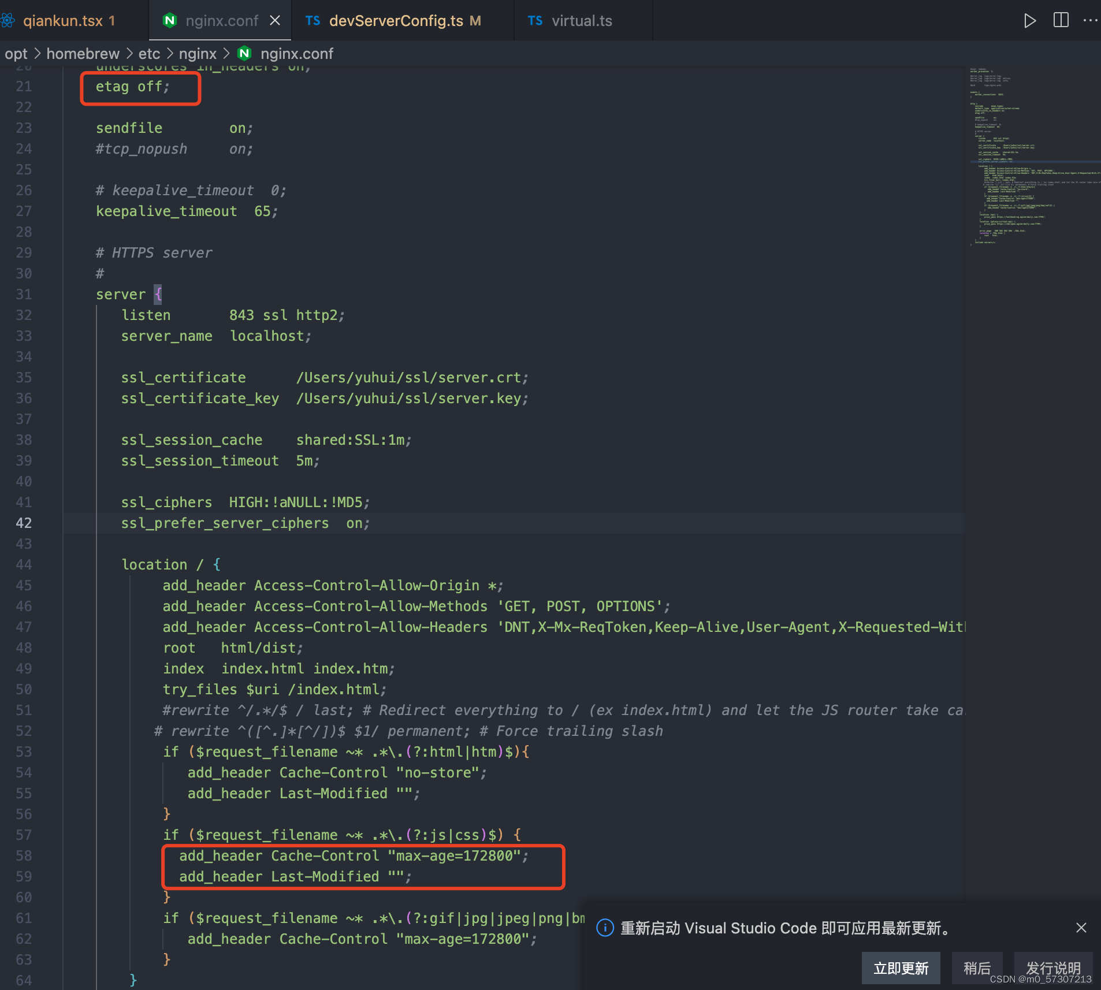This screenshot has height=990, width=1101.
Task: Click 'localhost;' server_name value
Action: pos(270,336)
